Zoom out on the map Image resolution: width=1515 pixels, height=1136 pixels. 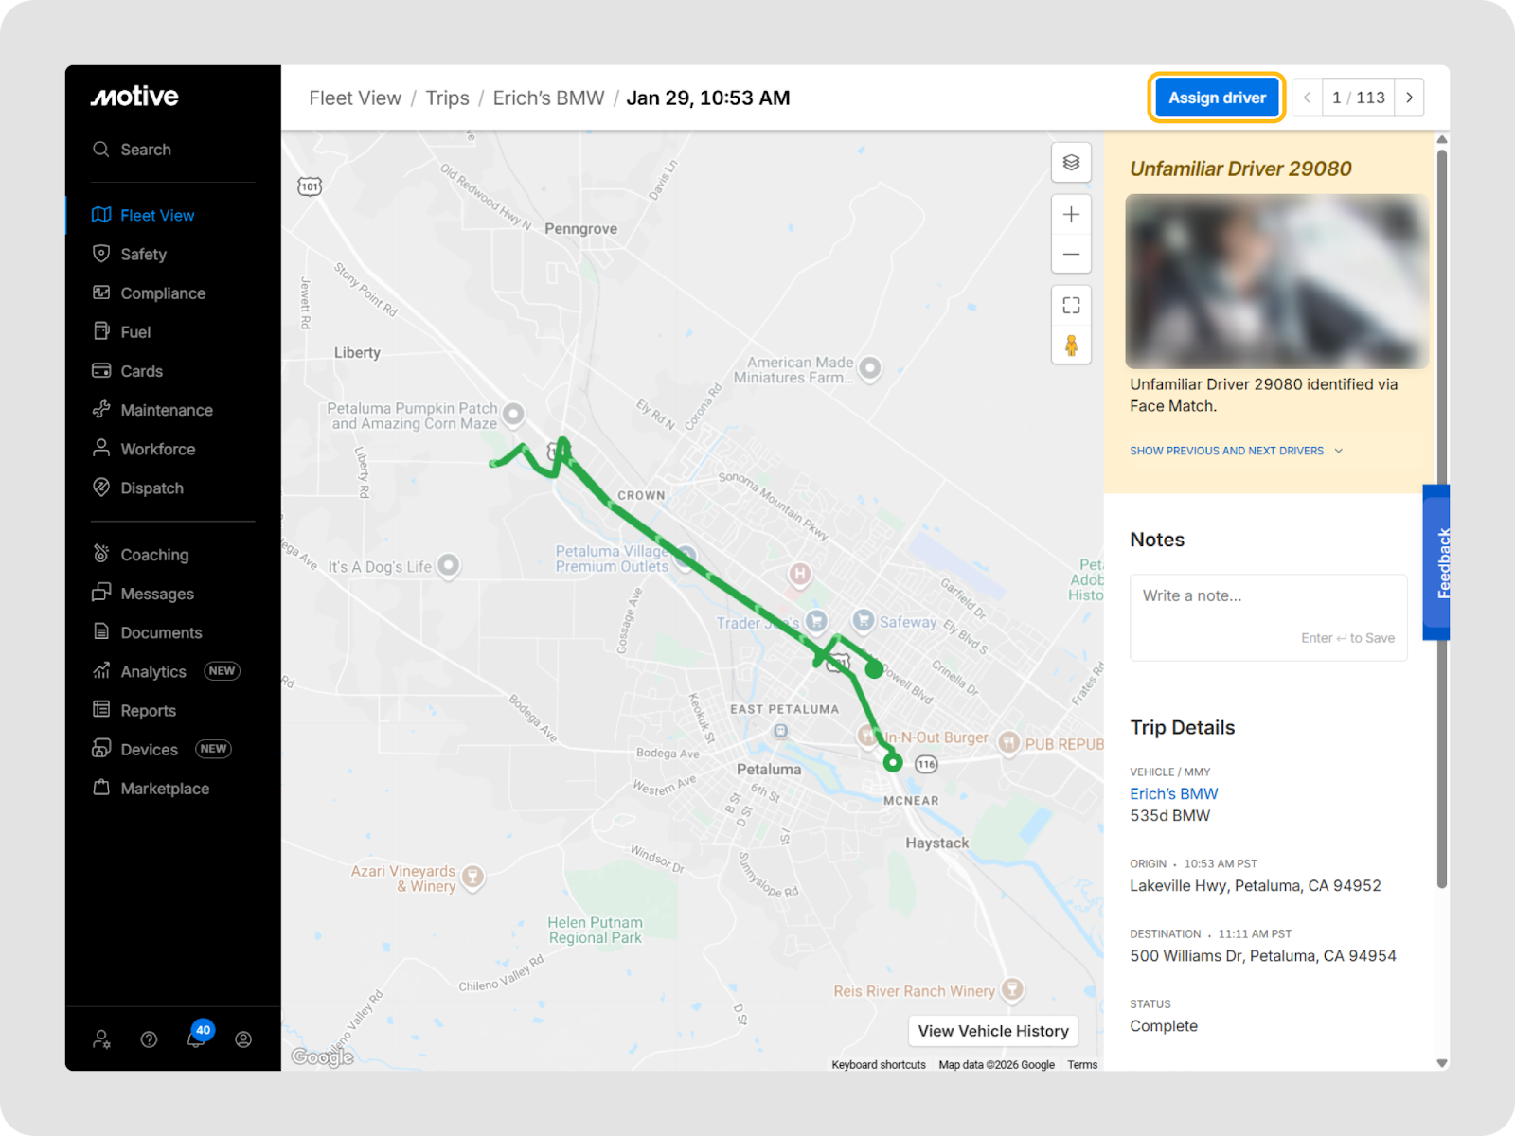1071,254
